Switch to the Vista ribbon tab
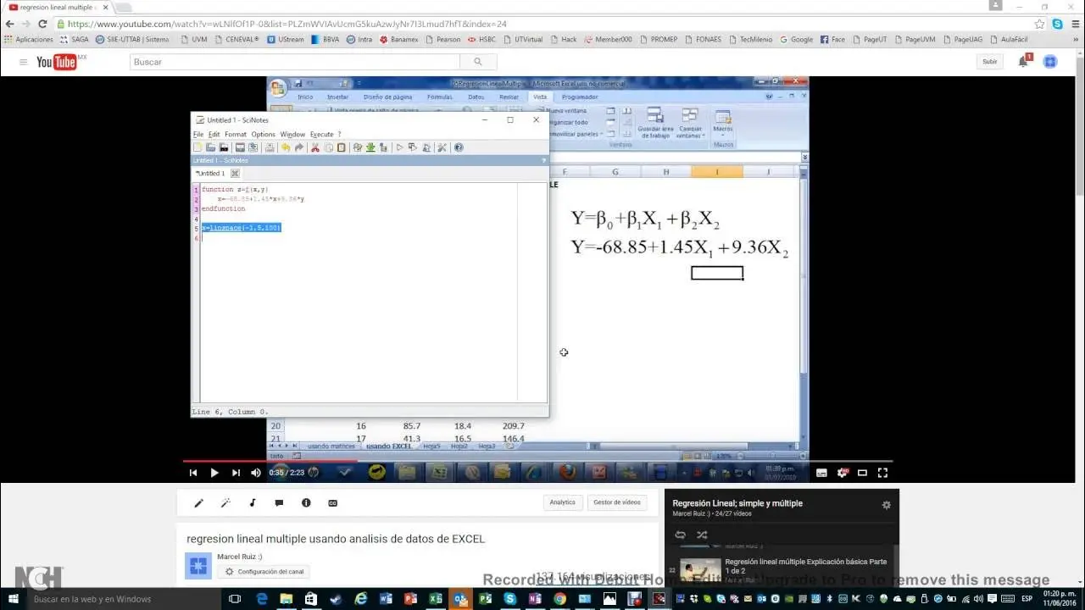The width and height of the screenshot is (1085, 610). click(541, 97)
